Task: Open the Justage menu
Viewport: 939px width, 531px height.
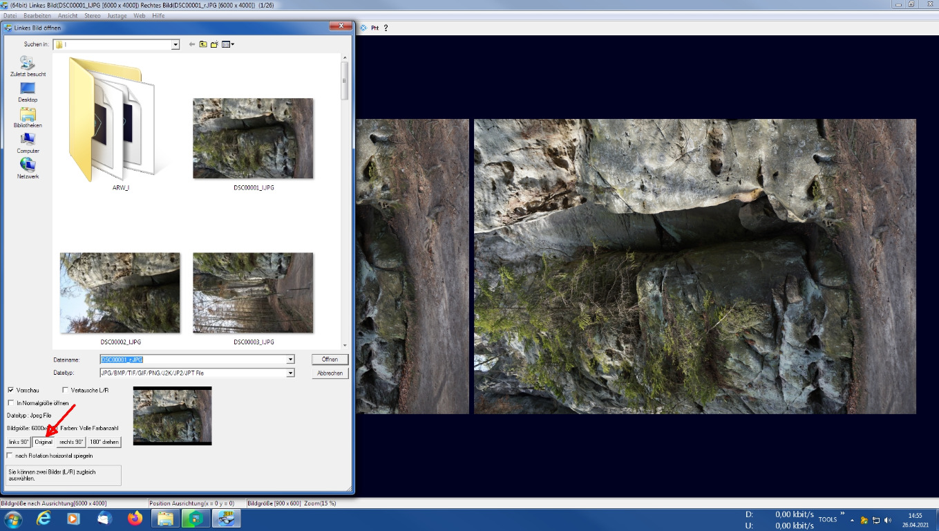Action: coord(117,15)
